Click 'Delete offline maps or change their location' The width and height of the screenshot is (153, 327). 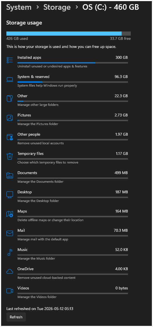pos(51,220)
